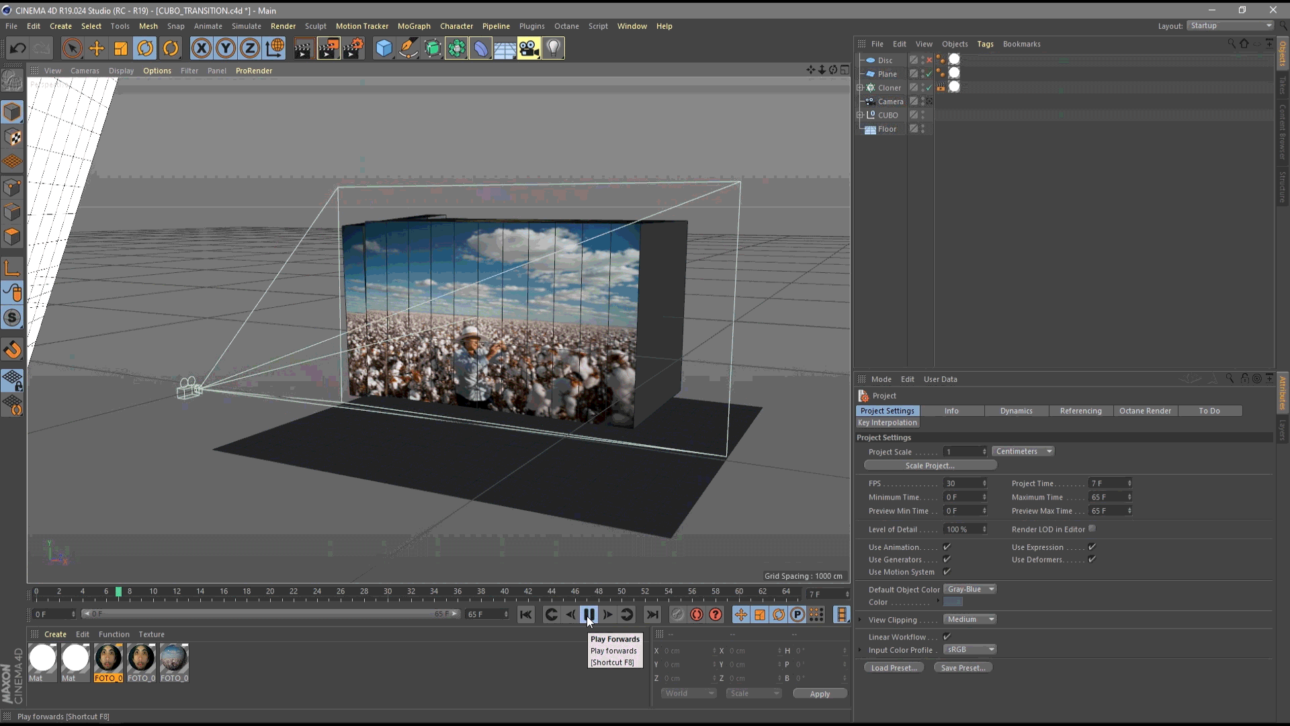
Task: Open the Centimeters unit dropdown
Action: (1023, 452)
